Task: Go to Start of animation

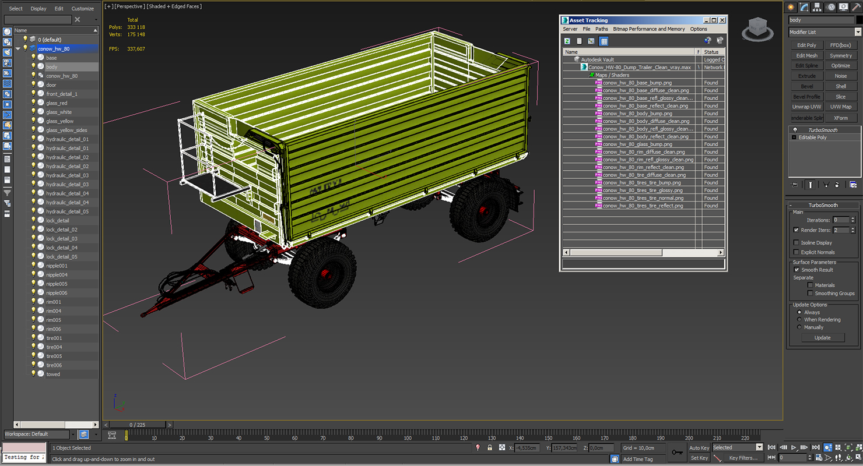Action: 772,447
